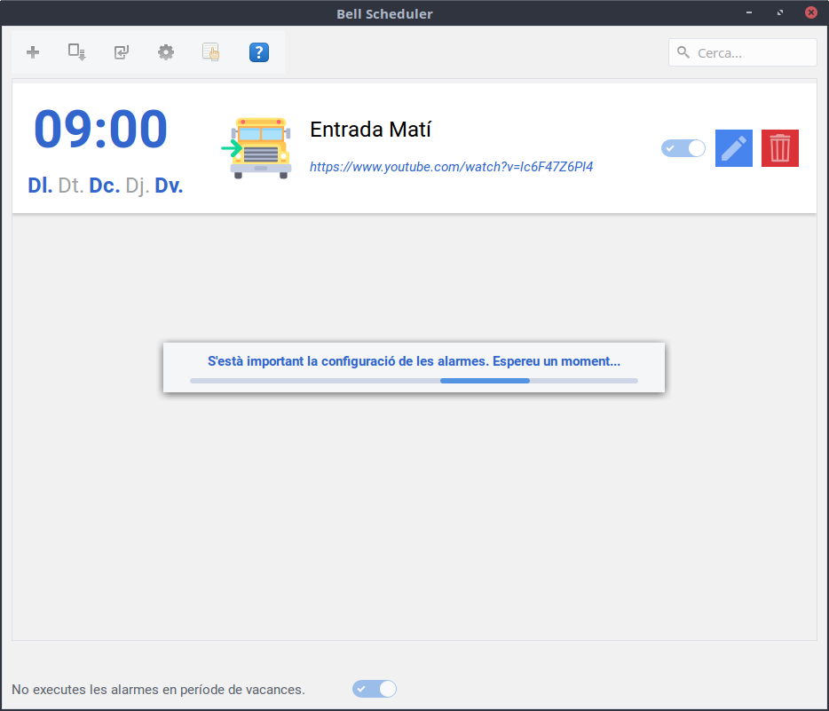This screenshot has height=711, width=829.
Task: Open the holiday manager hand icon
Action: tap(211, 52)
